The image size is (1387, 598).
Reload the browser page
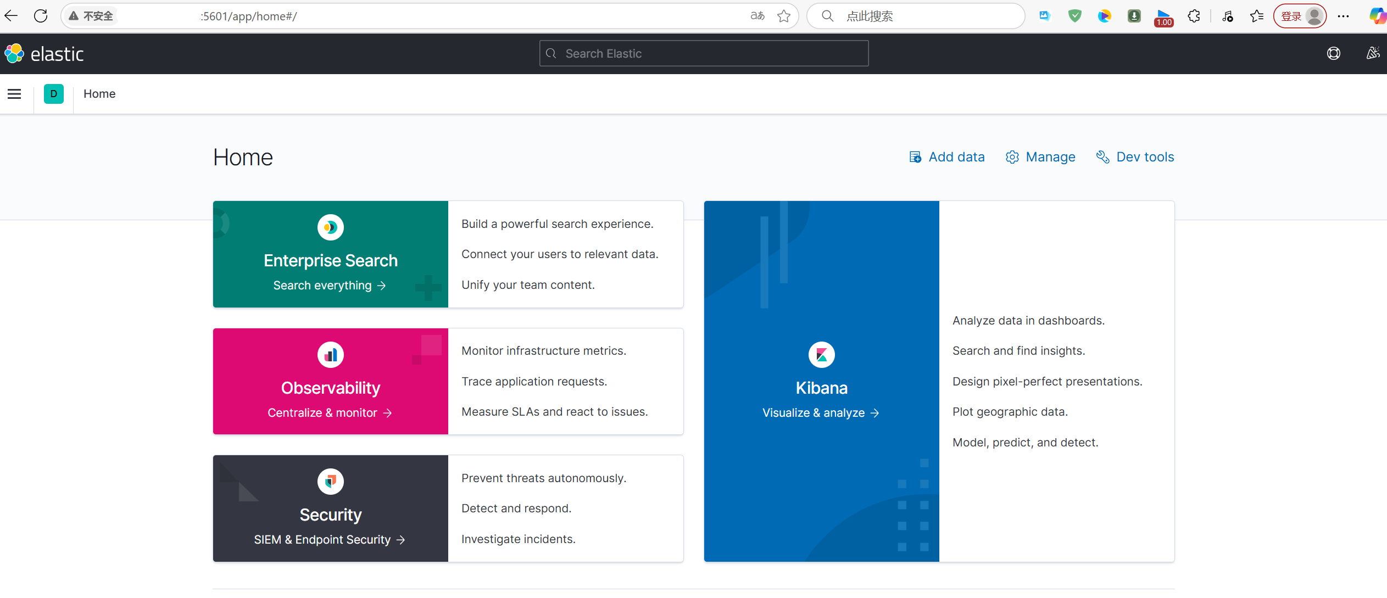click(x=41, y=16)
